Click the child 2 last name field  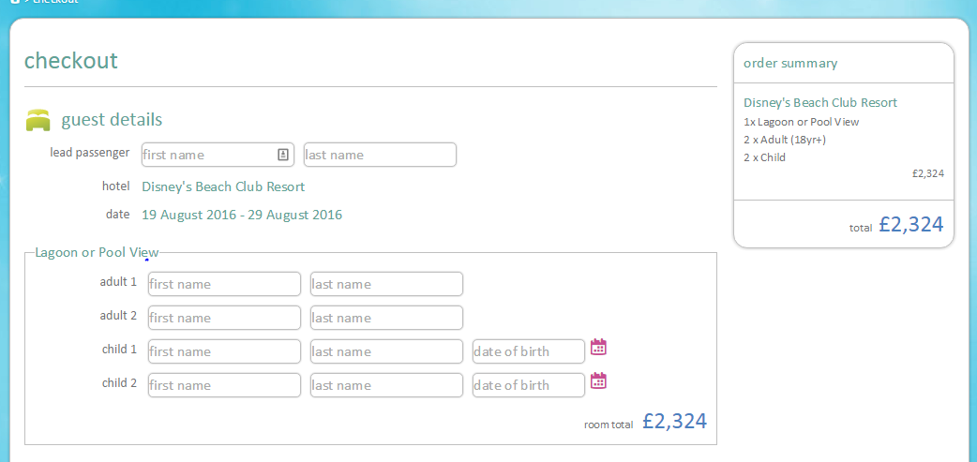[386, 385]
